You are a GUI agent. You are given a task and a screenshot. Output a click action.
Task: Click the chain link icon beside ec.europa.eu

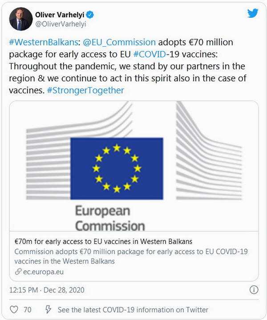[x=18, y=272]
